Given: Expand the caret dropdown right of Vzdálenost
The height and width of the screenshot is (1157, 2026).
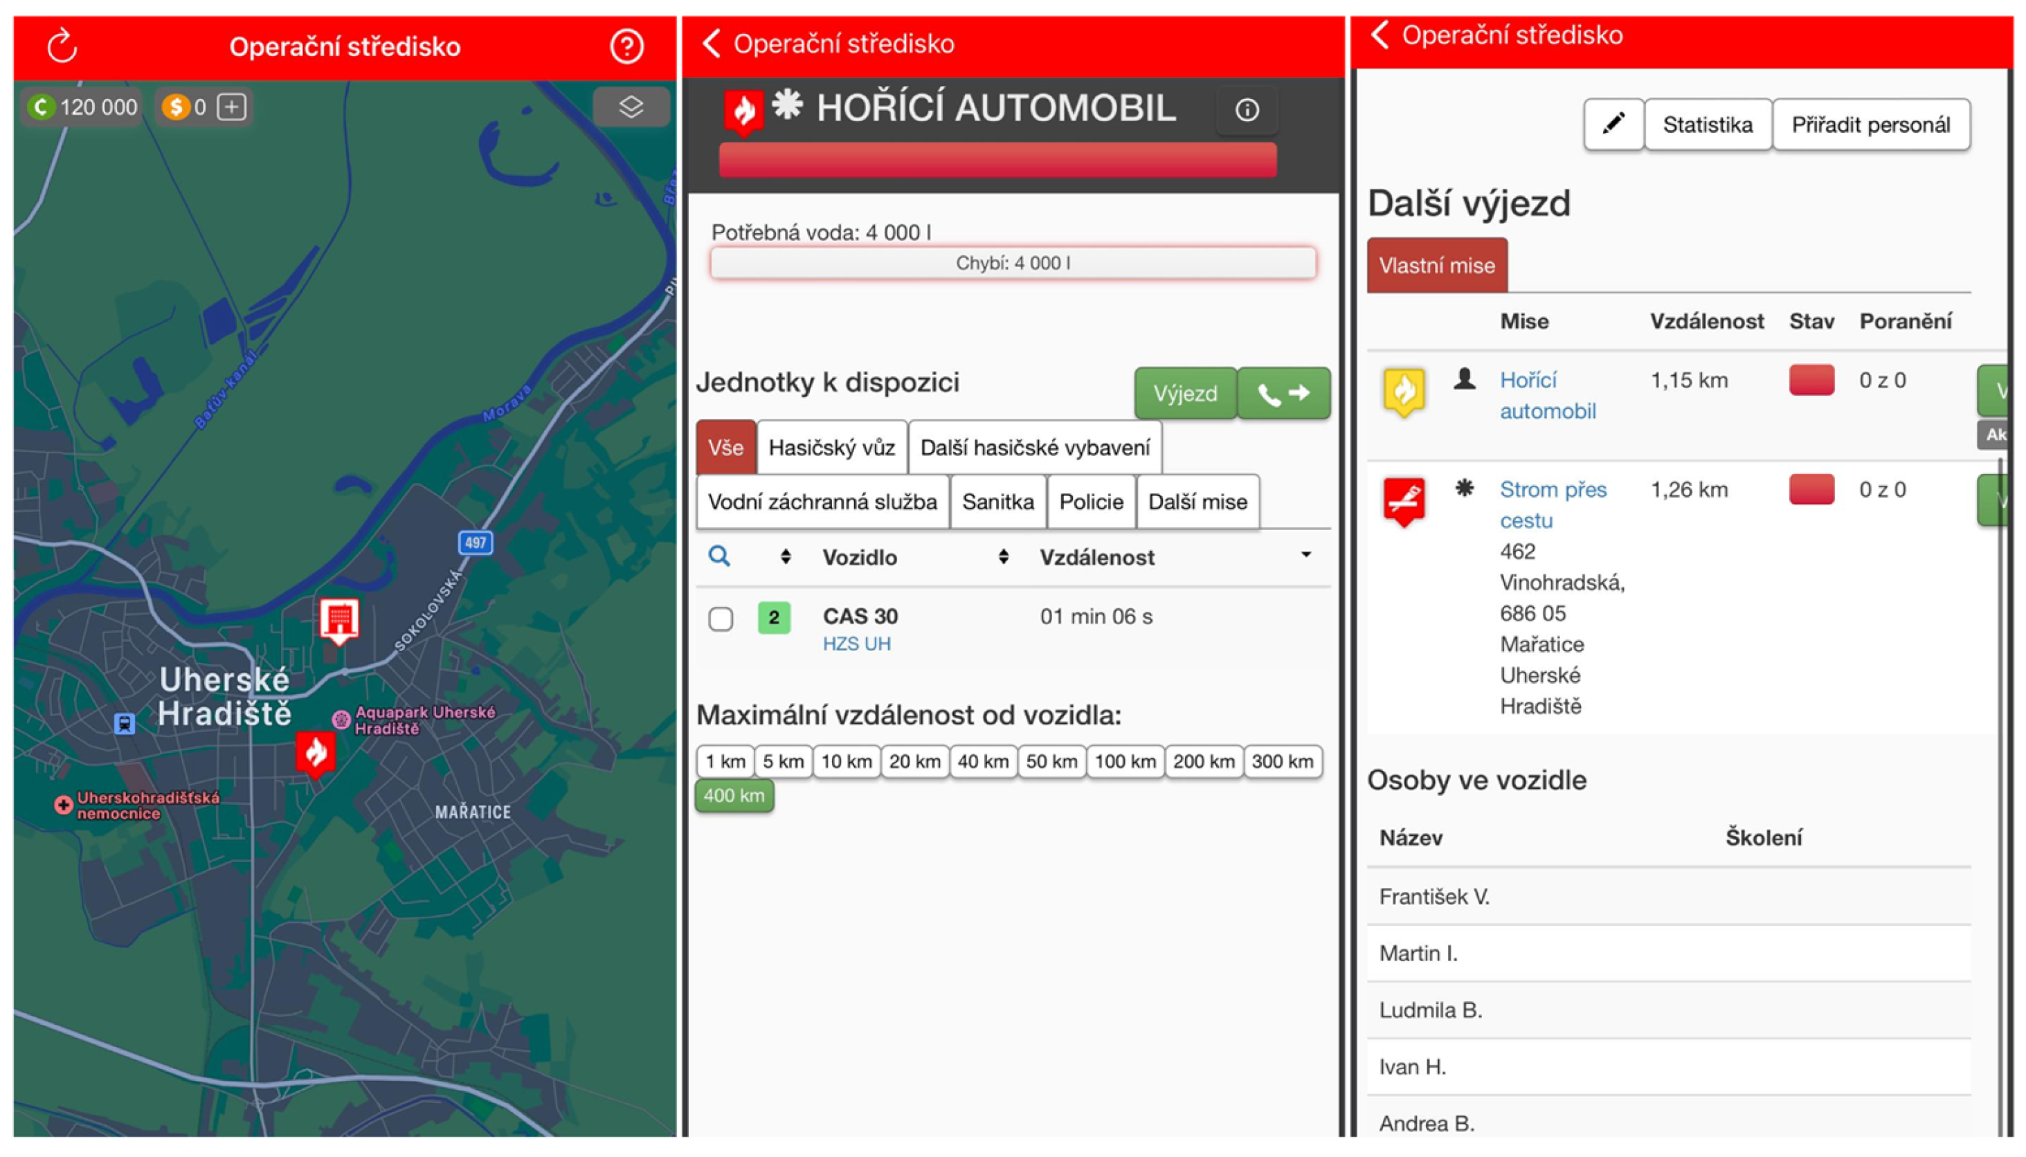Looking at the screenshot, I should [1305, 555].
